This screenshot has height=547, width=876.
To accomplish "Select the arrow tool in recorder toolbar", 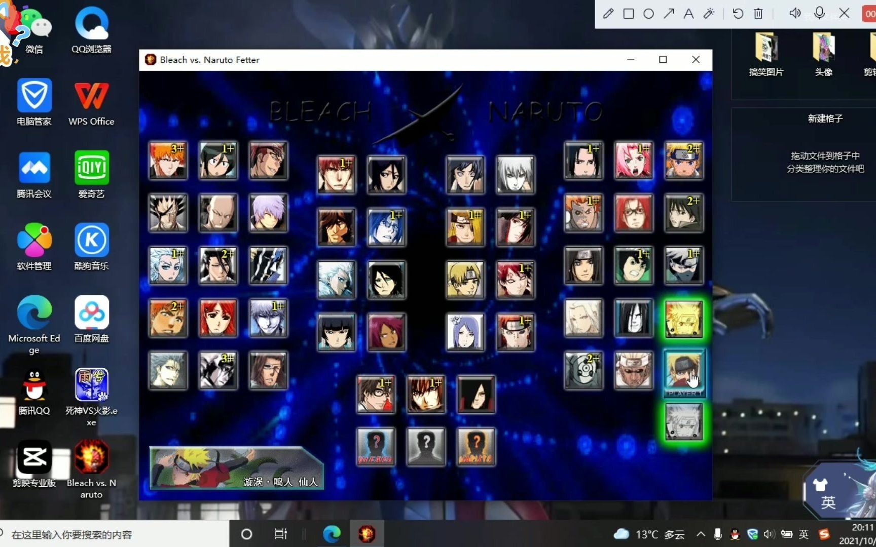I will point(669,14).
